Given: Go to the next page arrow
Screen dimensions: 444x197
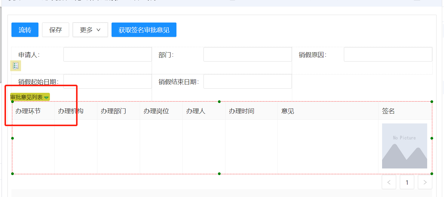Looking at the screenshot, I should [425, 182].
